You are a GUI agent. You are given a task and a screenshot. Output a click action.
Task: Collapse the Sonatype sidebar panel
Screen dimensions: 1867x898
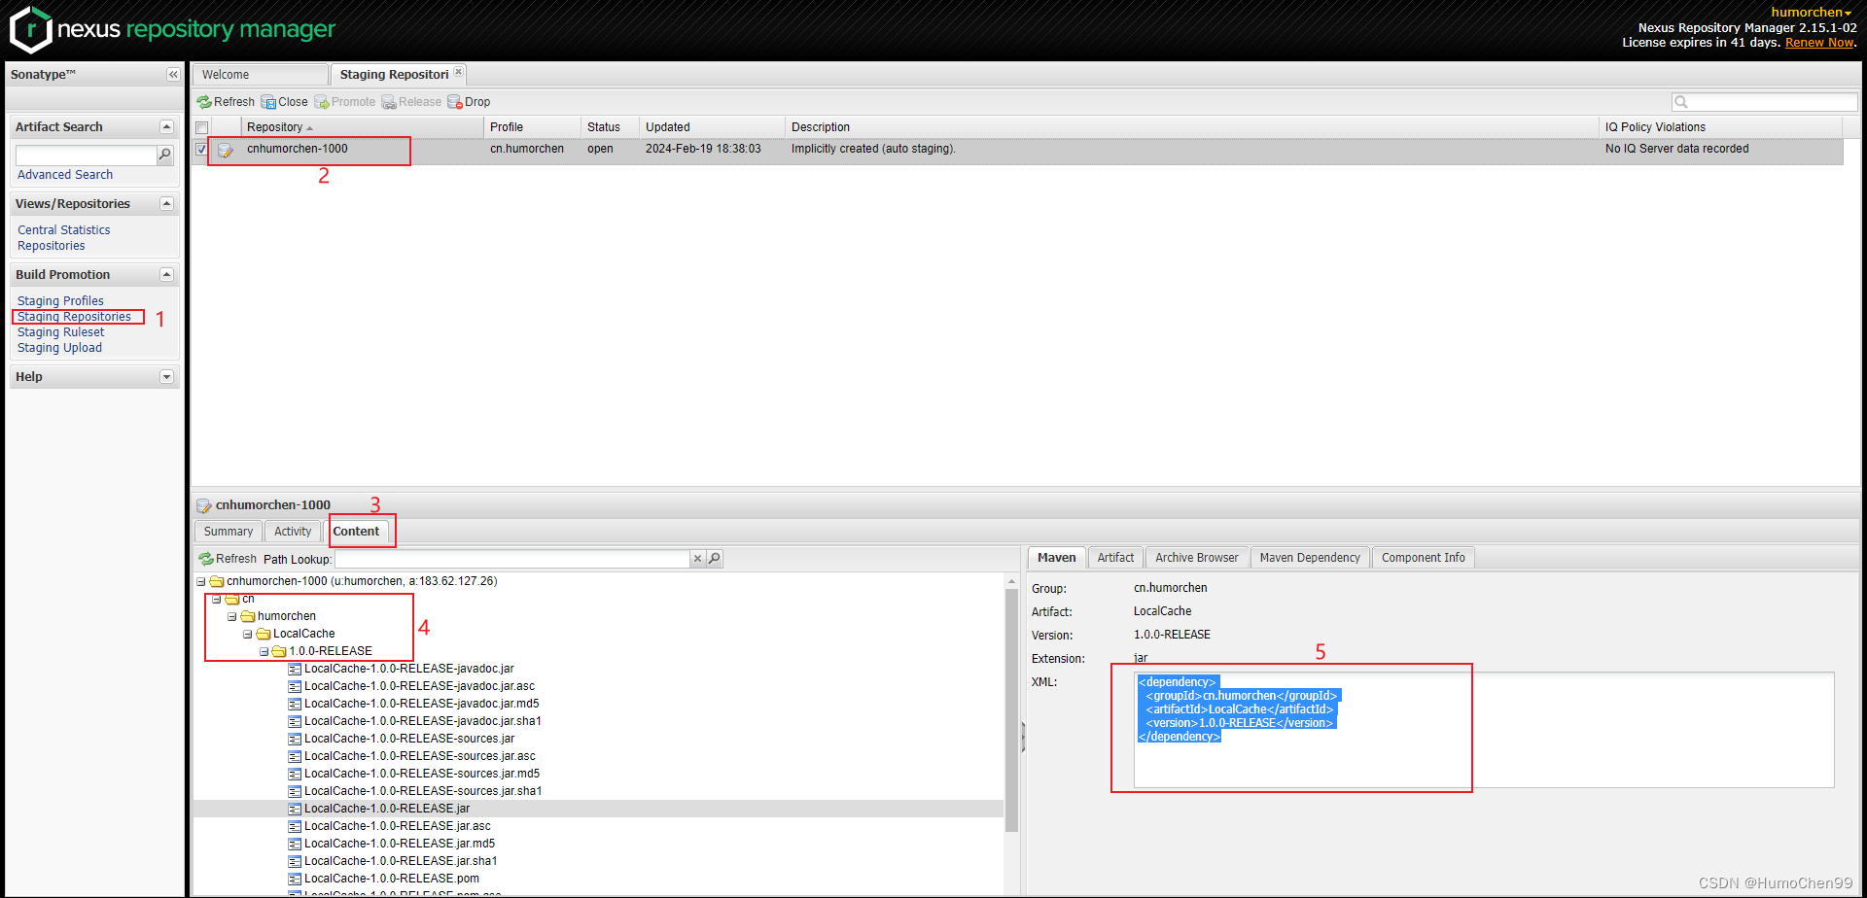coord(173,75)
